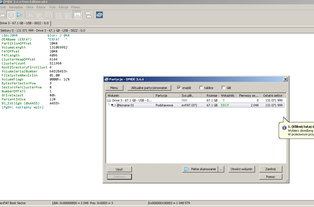Screen dimensions: 314x207
Task: Click the greyed load-from-file toolbar icon
Action: (31, 15)
